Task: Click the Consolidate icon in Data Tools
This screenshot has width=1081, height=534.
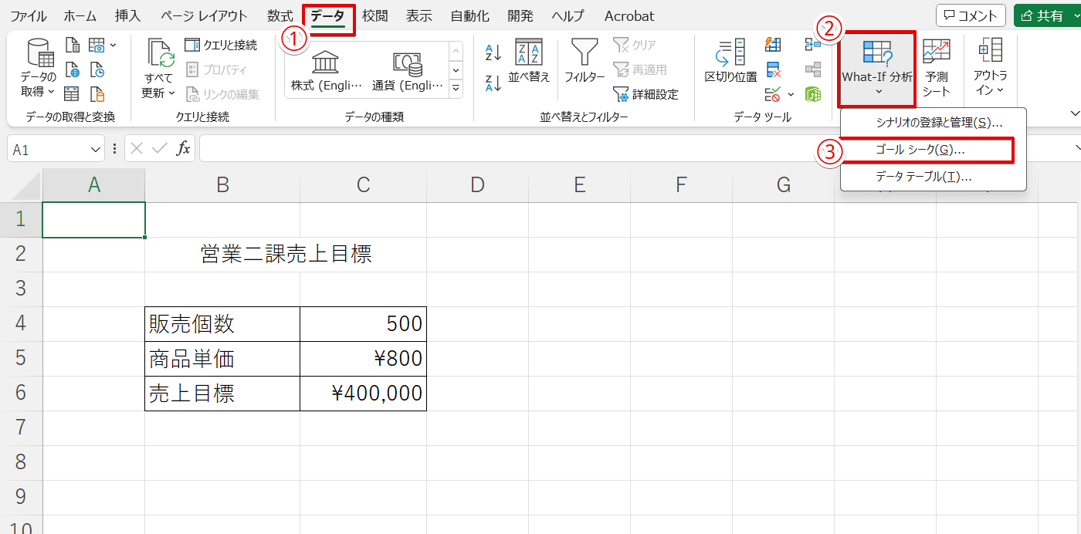Action: pos(812,45)
